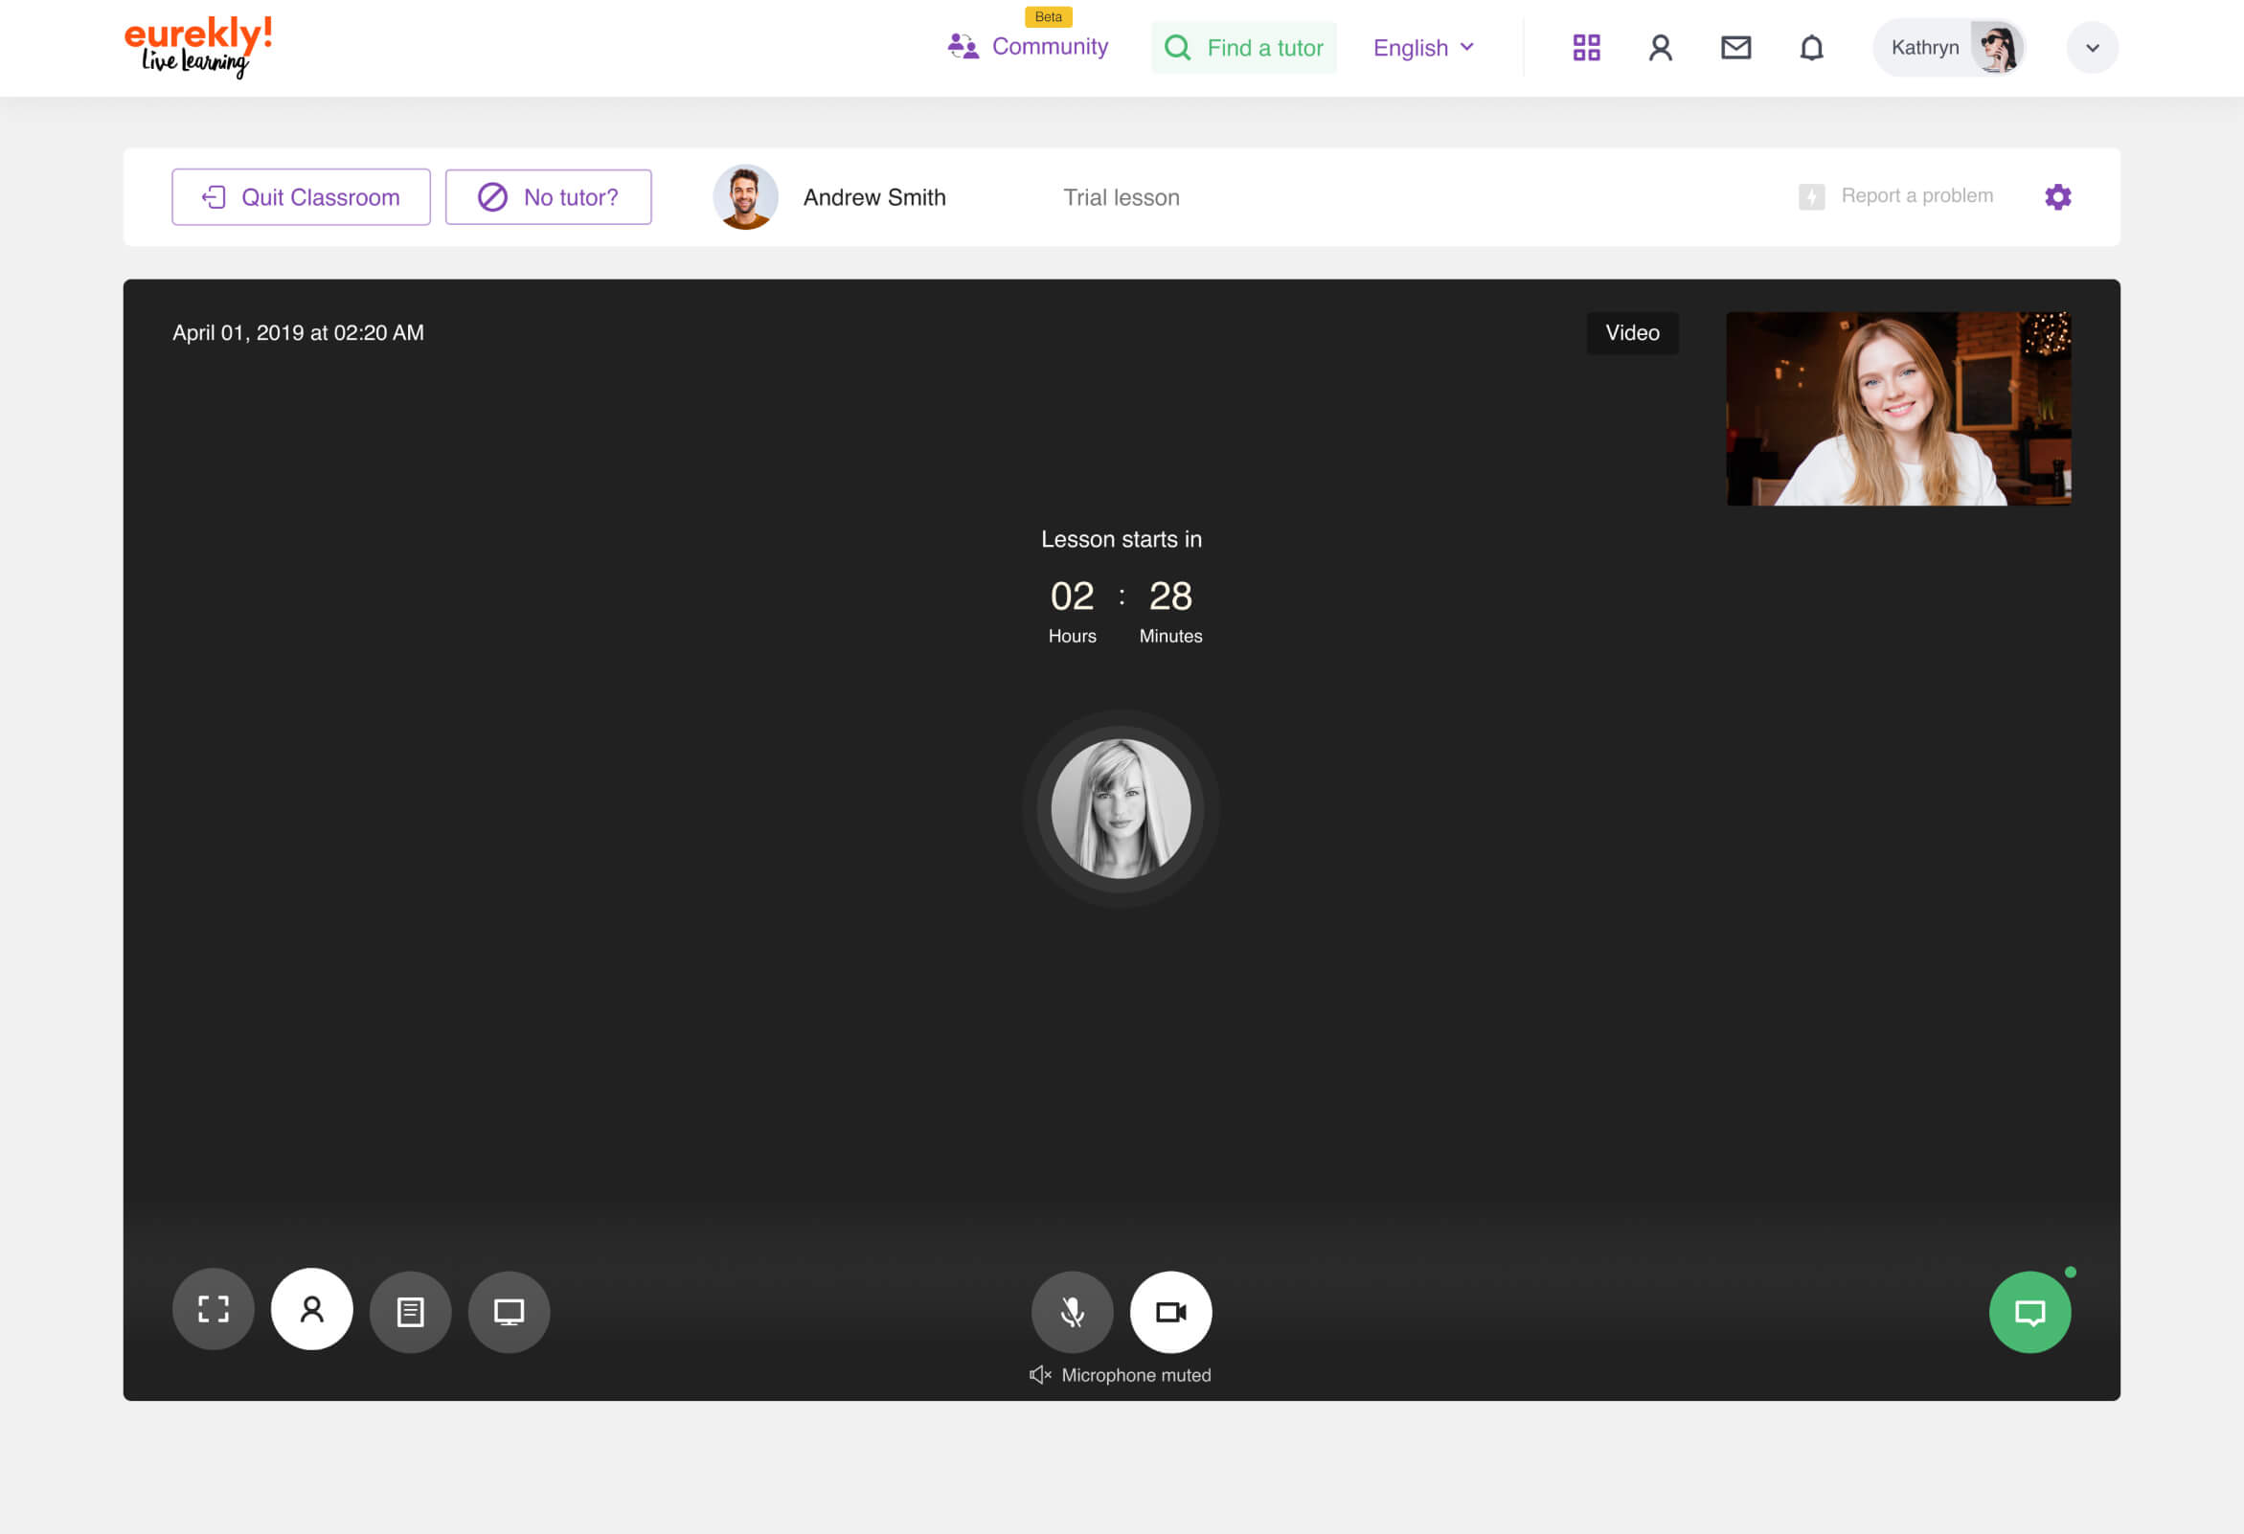Open the profile person icon in header
Viewport: 2244px width, 1534px height.
pyautogui.click(x=1660, y=47)
